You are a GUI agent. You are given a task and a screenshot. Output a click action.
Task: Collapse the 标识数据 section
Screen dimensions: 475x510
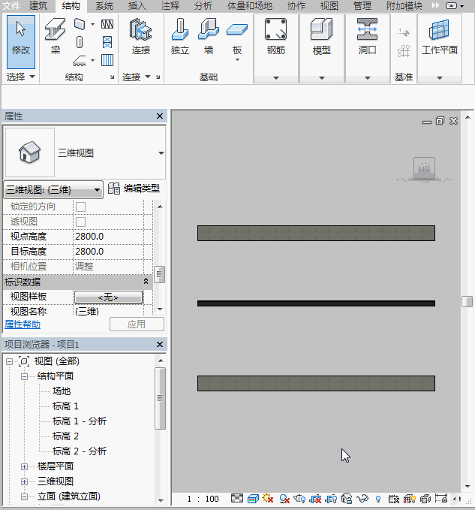[x=146, y=282]
